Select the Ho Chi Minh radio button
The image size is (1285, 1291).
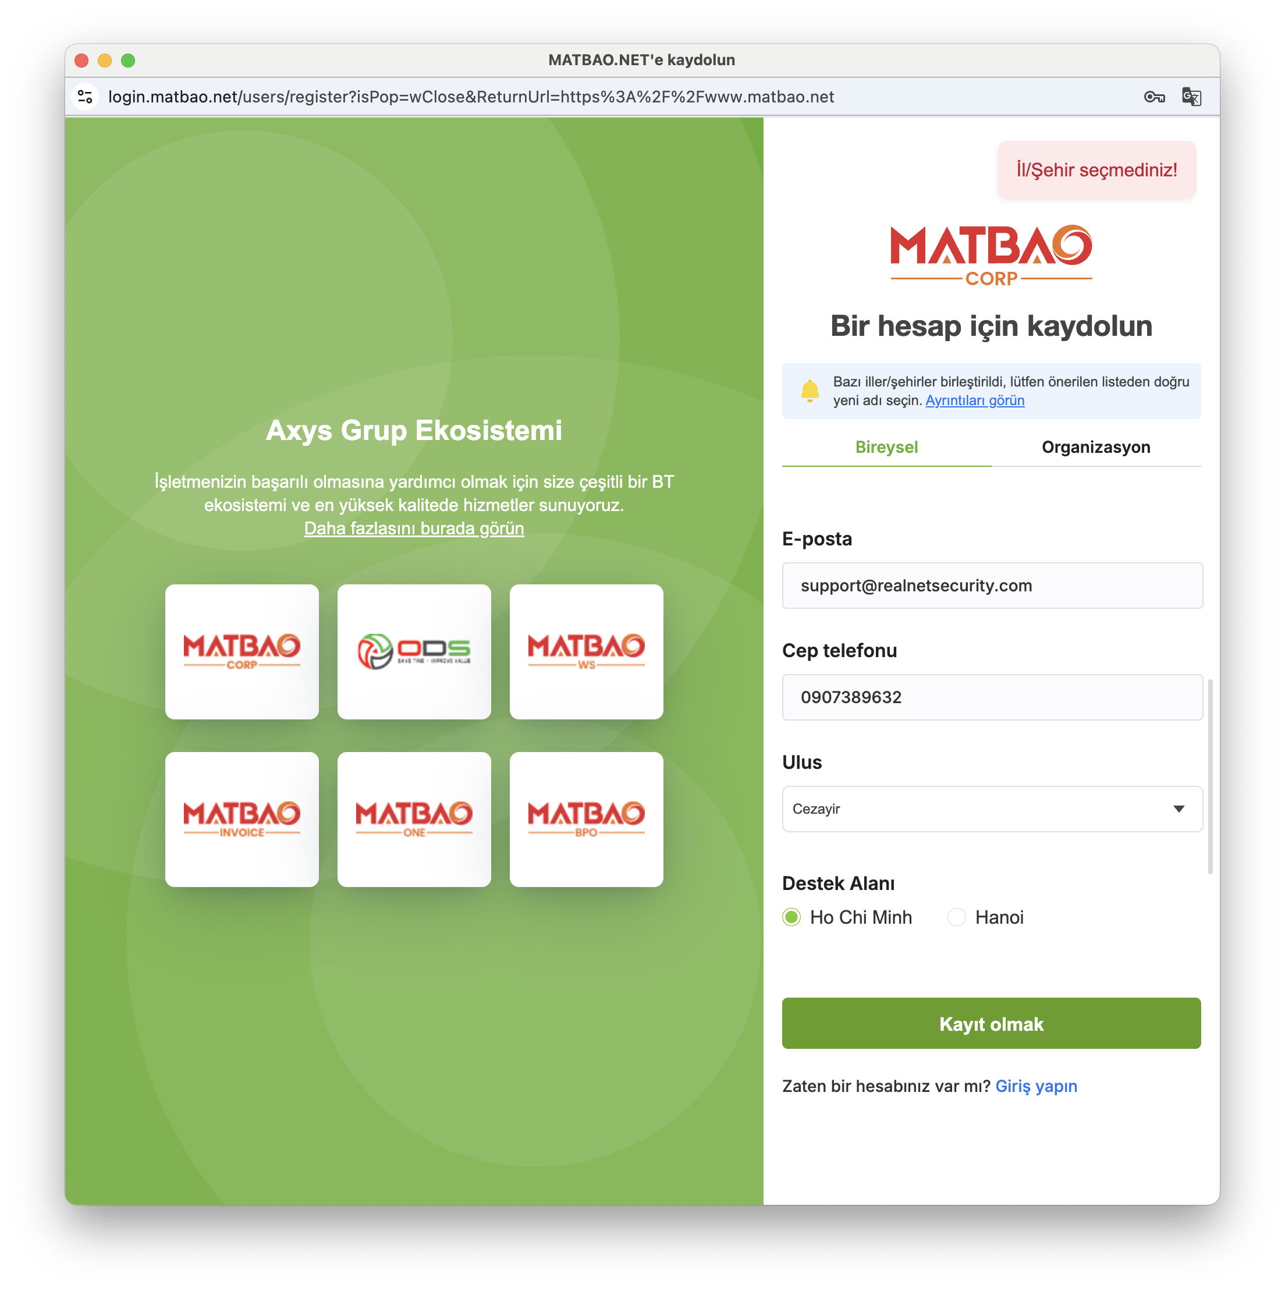tap(792, 917)
